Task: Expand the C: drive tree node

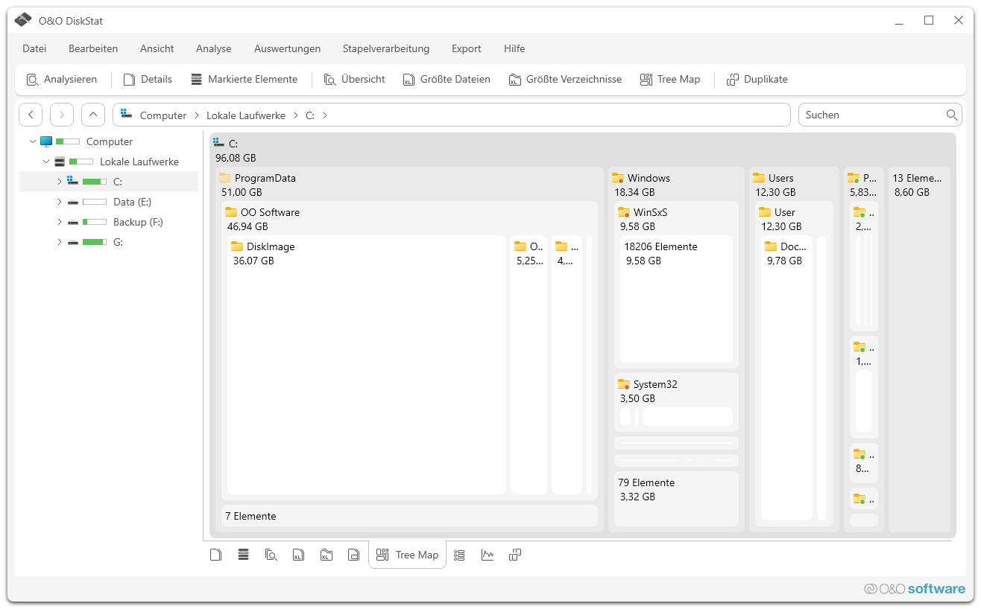Action: point(60,182)
